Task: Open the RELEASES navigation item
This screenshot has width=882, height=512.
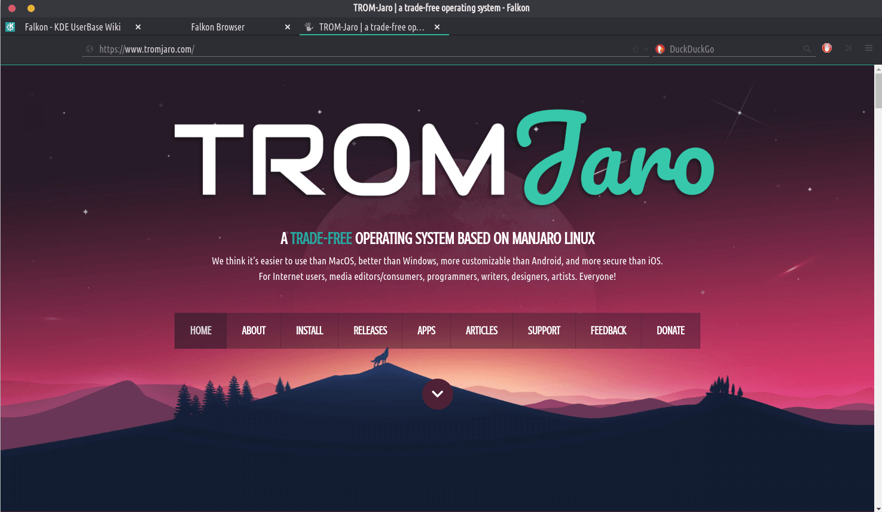Action: (x=370, y=331)
